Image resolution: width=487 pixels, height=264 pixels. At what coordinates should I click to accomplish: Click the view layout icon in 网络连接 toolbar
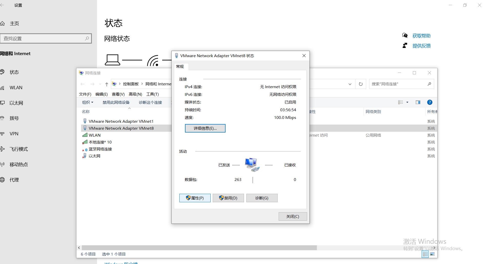tap(401, 102)
